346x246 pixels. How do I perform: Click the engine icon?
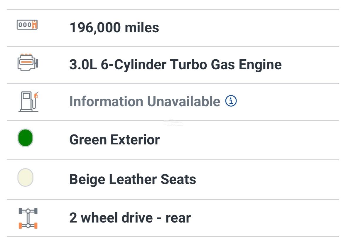(28, 63)
